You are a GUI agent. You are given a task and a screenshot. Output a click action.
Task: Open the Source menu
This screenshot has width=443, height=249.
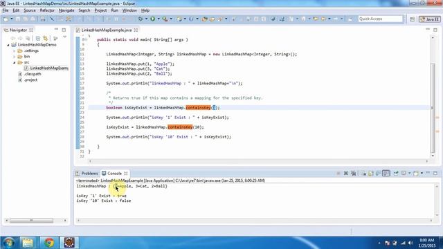click(x=30, y=10)
